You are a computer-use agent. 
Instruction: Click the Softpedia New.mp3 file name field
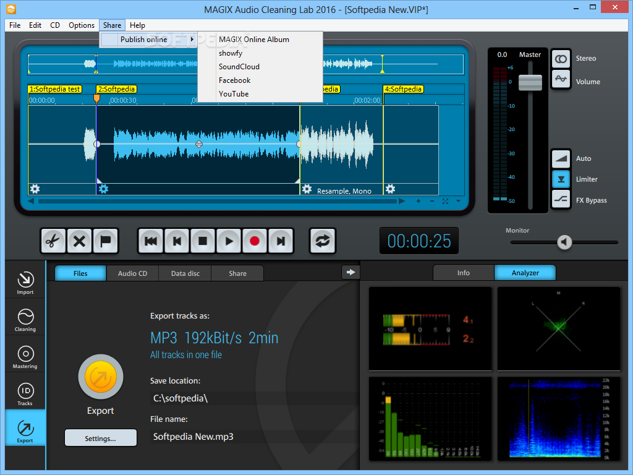click(253, 437)
